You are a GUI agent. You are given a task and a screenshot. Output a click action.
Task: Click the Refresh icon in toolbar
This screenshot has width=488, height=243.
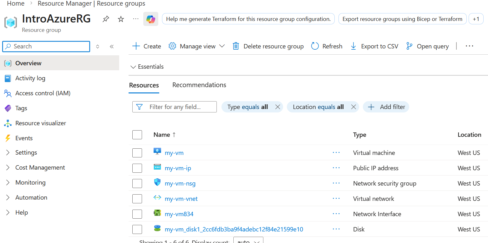(315, 46)
